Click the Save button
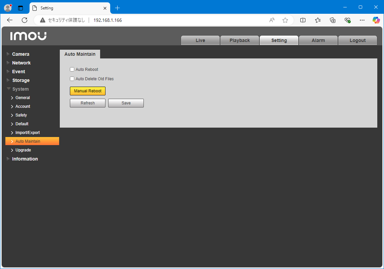Viewport: 384px width, 269px height. pyautogui.click(x=126, y=103)
